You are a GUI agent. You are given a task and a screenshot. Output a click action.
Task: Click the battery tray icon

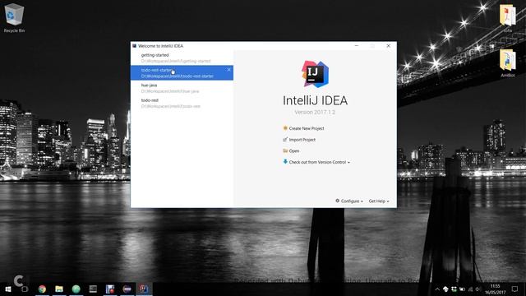click(462, 289)
